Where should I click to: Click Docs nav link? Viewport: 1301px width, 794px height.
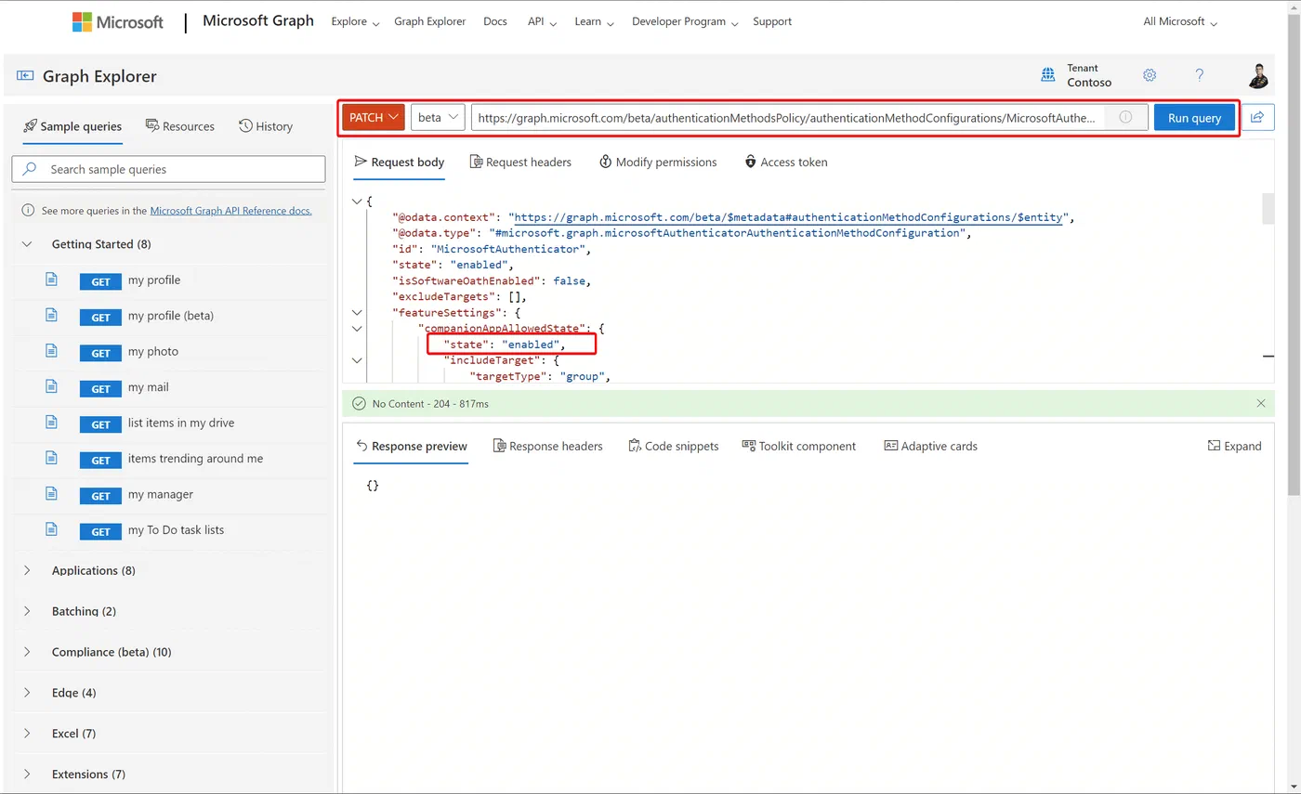click(495, 21)
